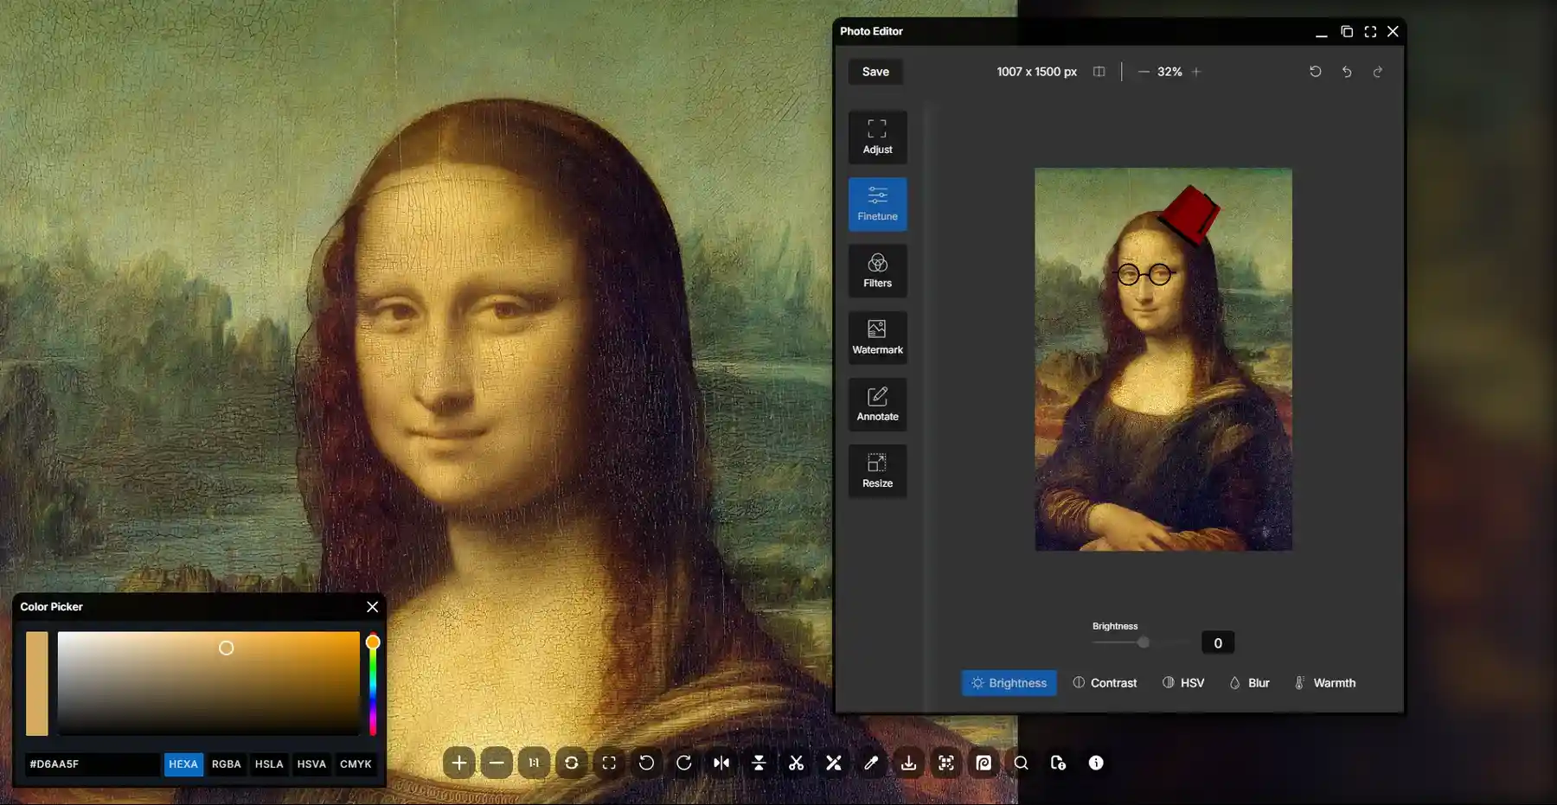Click the download image icon

(x=908, y=763)
